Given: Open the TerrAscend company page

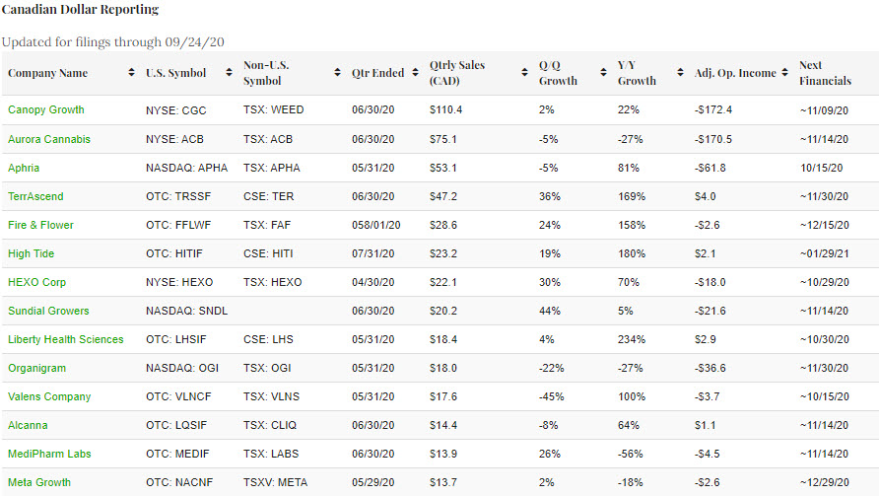Looking at the screenshot, I should click(x=35, y=196).
